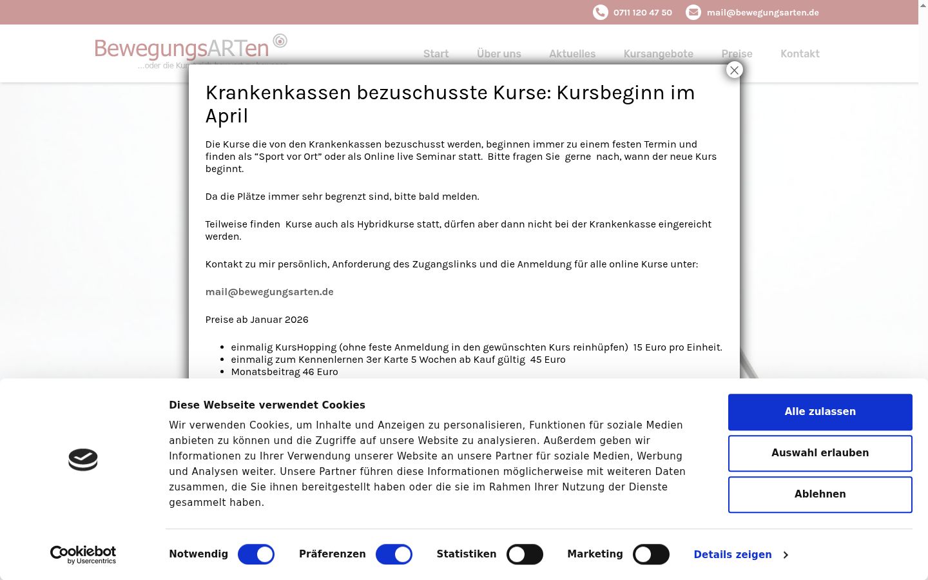Click the 'Diese Webseite verwendet Cookies' heading
928x580 pixels.
267,405
